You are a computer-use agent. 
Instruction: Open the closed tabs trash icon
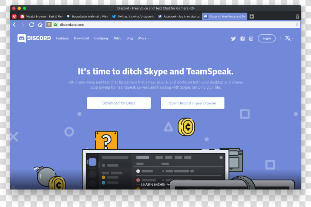click(x=297, y=17)
